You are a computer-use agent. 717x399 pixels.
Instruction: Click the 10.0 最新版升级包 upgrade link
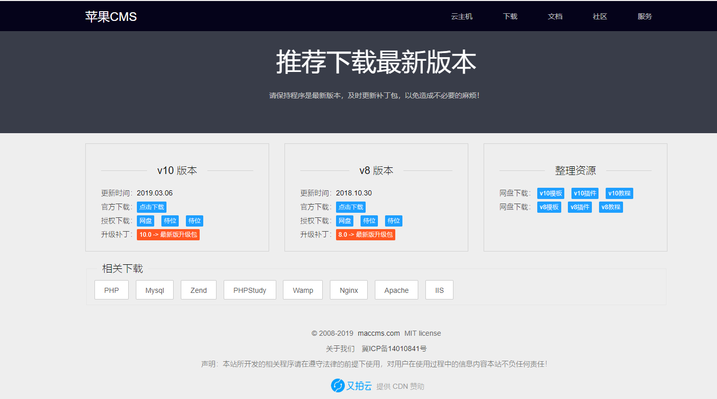coord(168,234)
